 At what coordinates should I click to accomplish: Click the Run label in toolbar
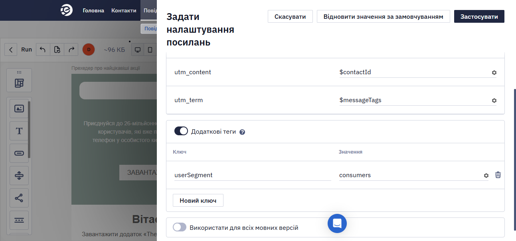click(x=27, y=49)
